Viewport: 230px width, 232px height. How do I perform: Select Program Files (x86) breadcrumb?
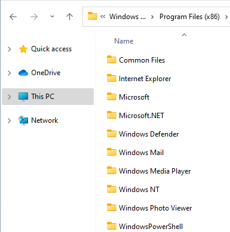click(x=189, y=17)
